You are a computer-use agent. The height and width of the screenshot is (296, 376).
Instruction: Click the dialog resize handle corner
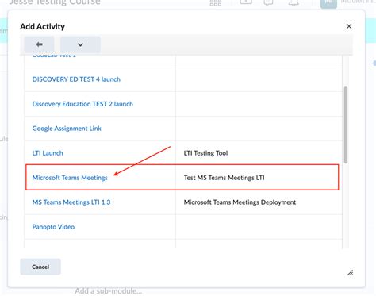click(x=350, y=273)
